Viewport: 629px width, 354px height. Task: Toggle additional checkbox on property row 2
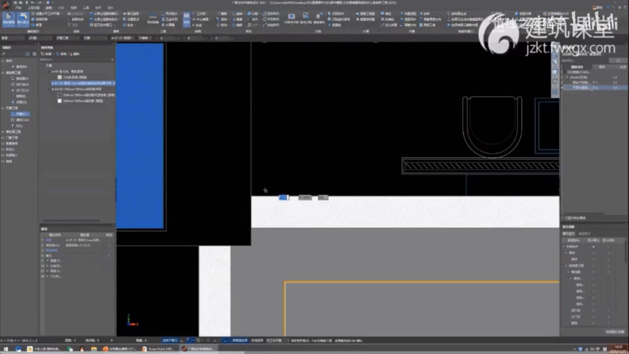click(x=109, y=245)
